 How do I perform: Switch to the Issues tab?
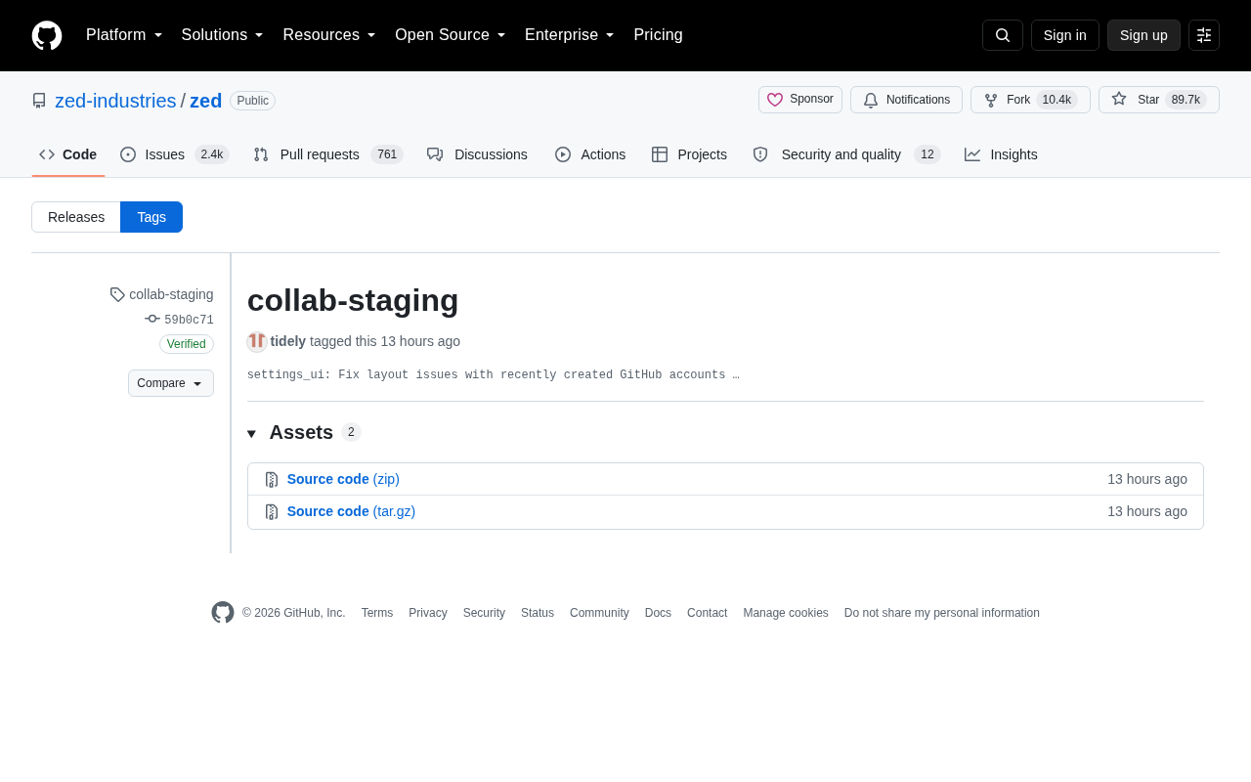pos(174,154)
